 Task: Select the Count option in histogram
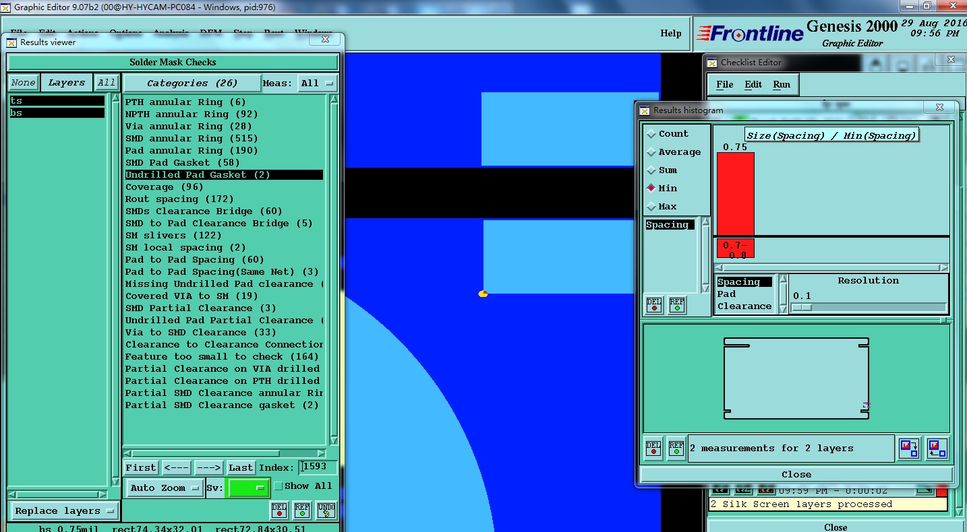point(668,134)
